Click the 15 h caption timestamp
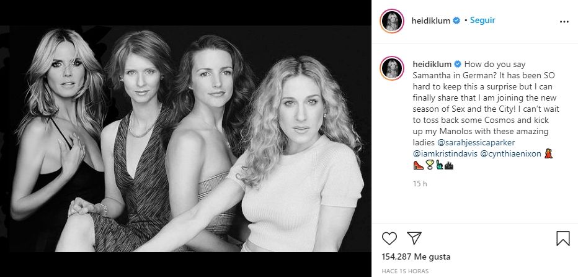578x277 pixels. (419, 184)
